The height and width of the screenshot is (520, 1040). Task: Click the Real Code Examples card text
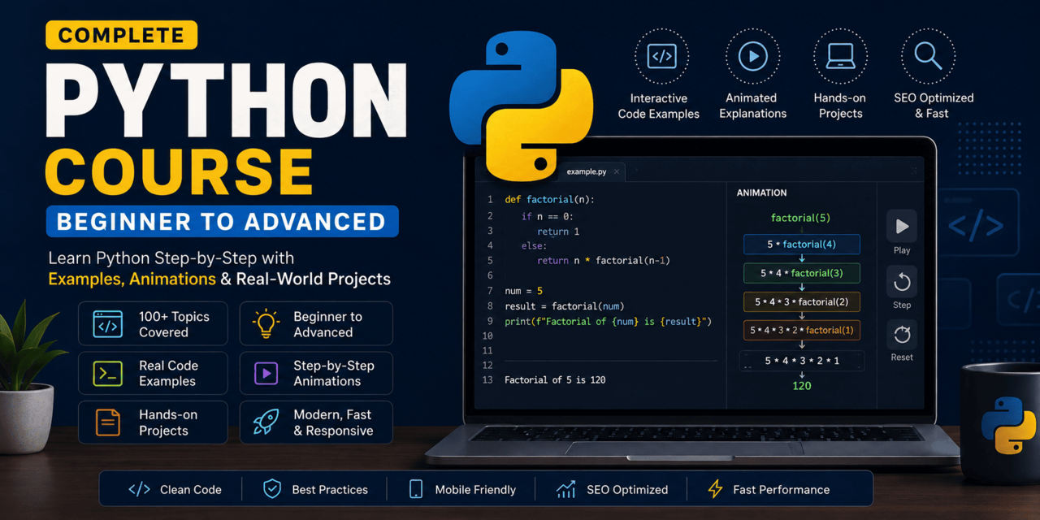[x=168, y=373]
